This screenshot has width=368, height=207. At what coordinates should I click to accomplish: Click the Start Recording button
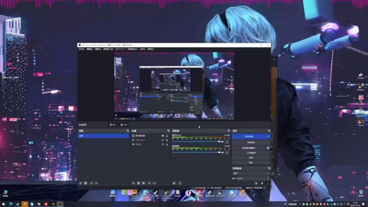251,143
